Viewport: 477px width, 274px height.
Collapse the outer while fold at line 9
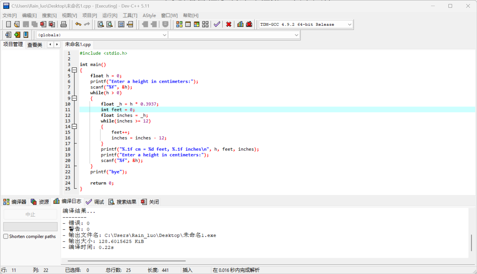tap(74, 98)
